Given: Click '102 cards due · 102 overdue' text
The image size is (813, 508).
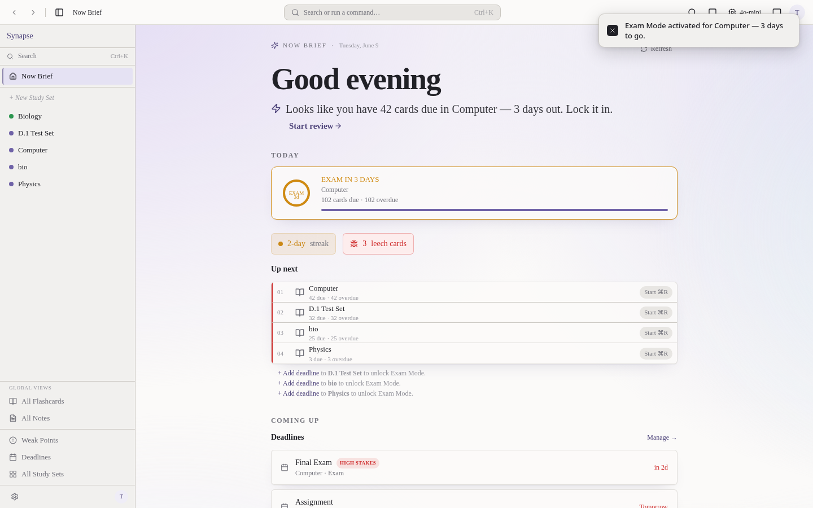Looking at the screenshot, I should click(x=360, y=200).
